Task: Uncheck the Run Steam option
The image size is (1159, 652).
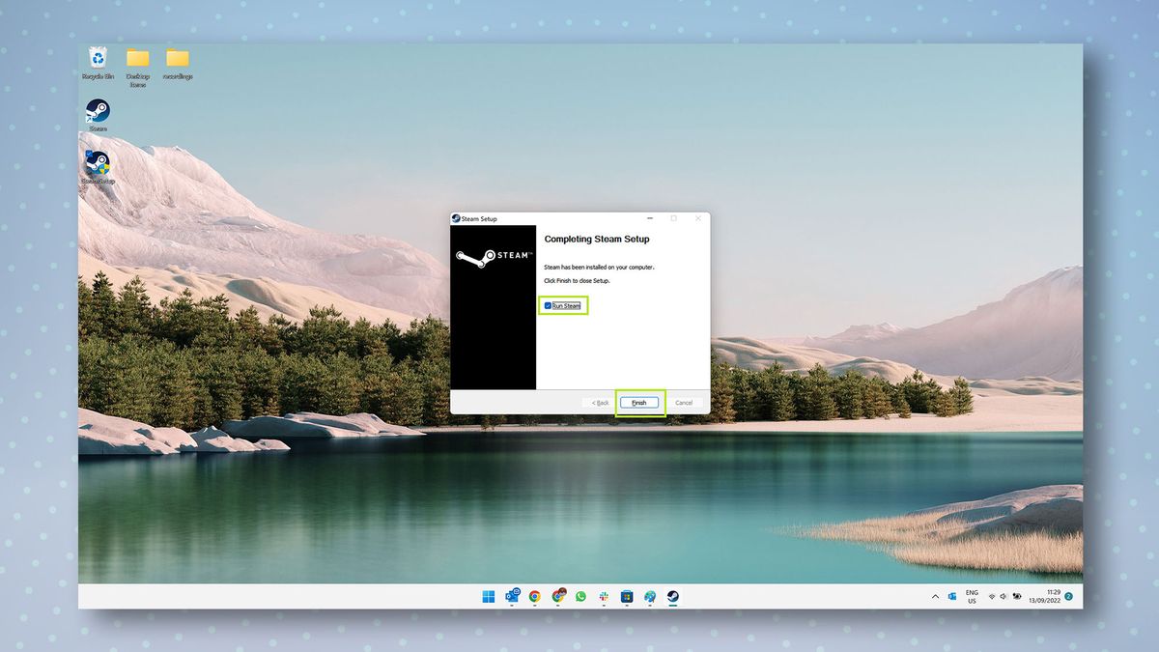Action: pos(550,305)
